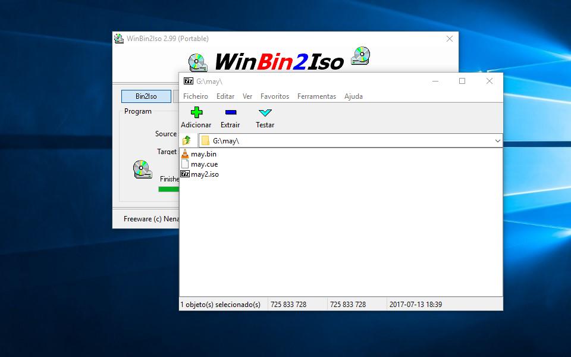Click the VLC cone icon beside may.bin

click(185, 154)
